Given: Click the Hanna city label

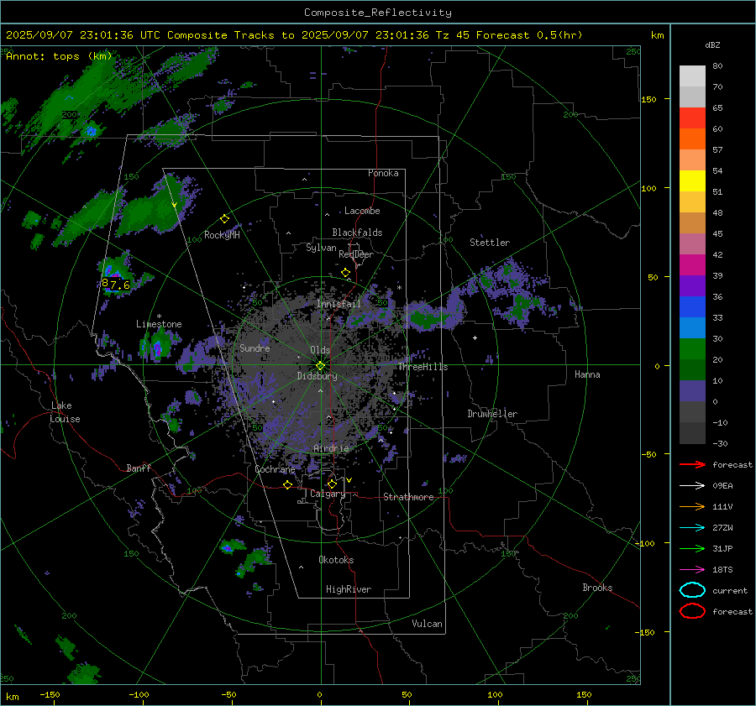Looking at the screenshot, I should click(x=587, y=374).
